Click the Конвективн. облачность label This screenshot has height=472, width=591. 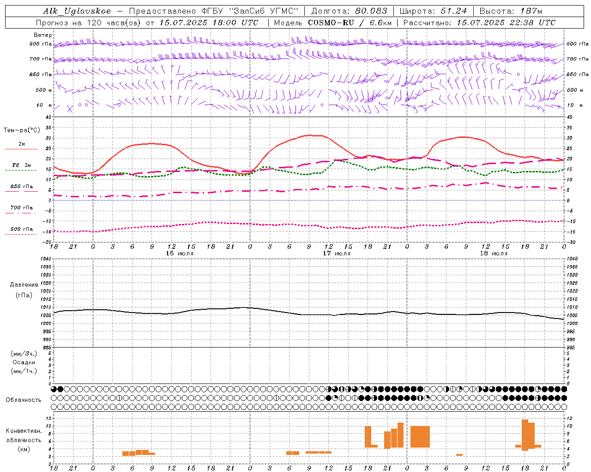pos(24,436)
